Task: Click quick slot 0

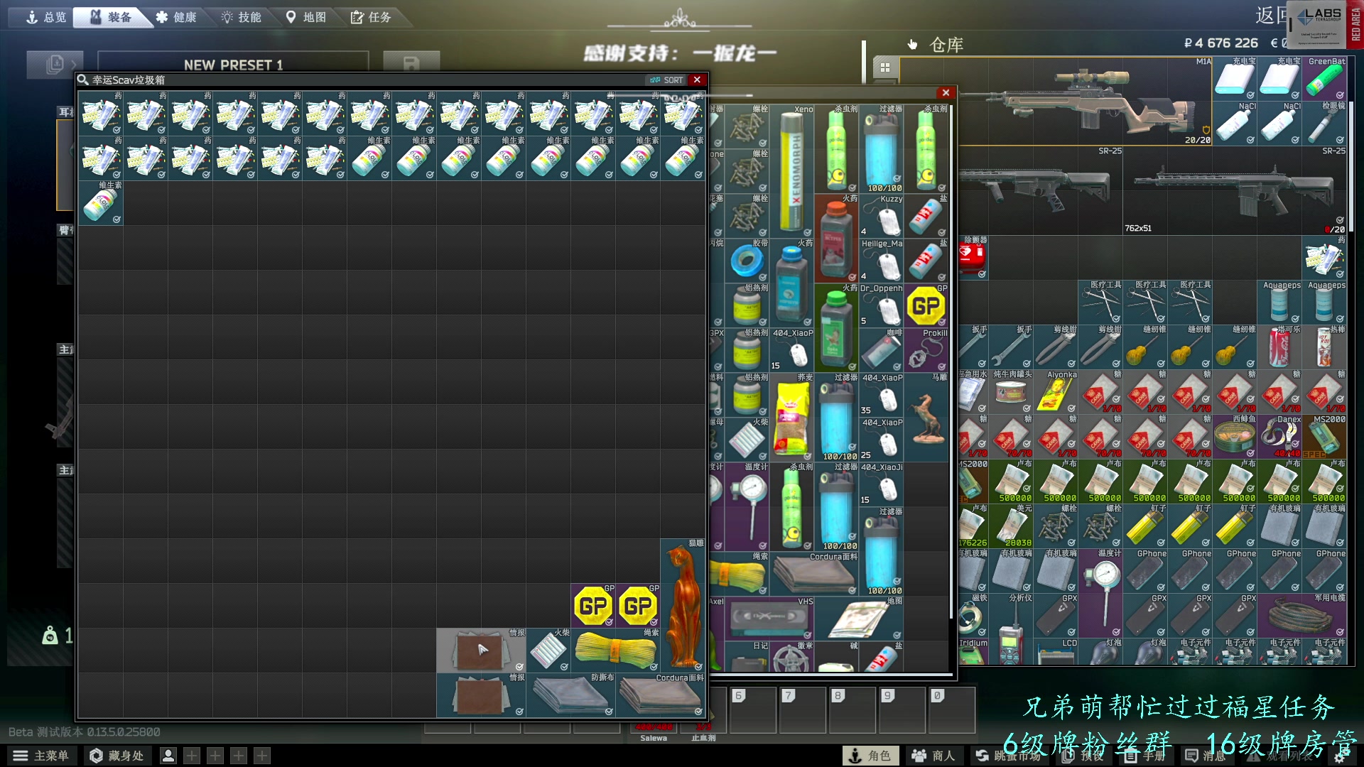Action: (951, 709)
